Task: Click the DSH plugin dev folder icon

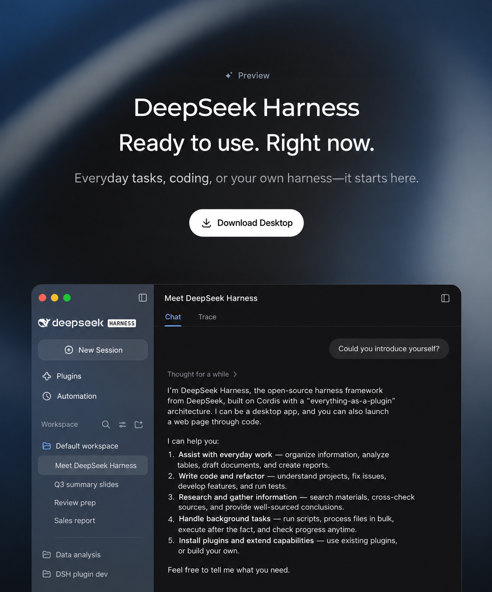Action: point(46,574)
